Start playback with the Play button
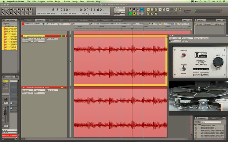228x142 pixels. [22, 9]
